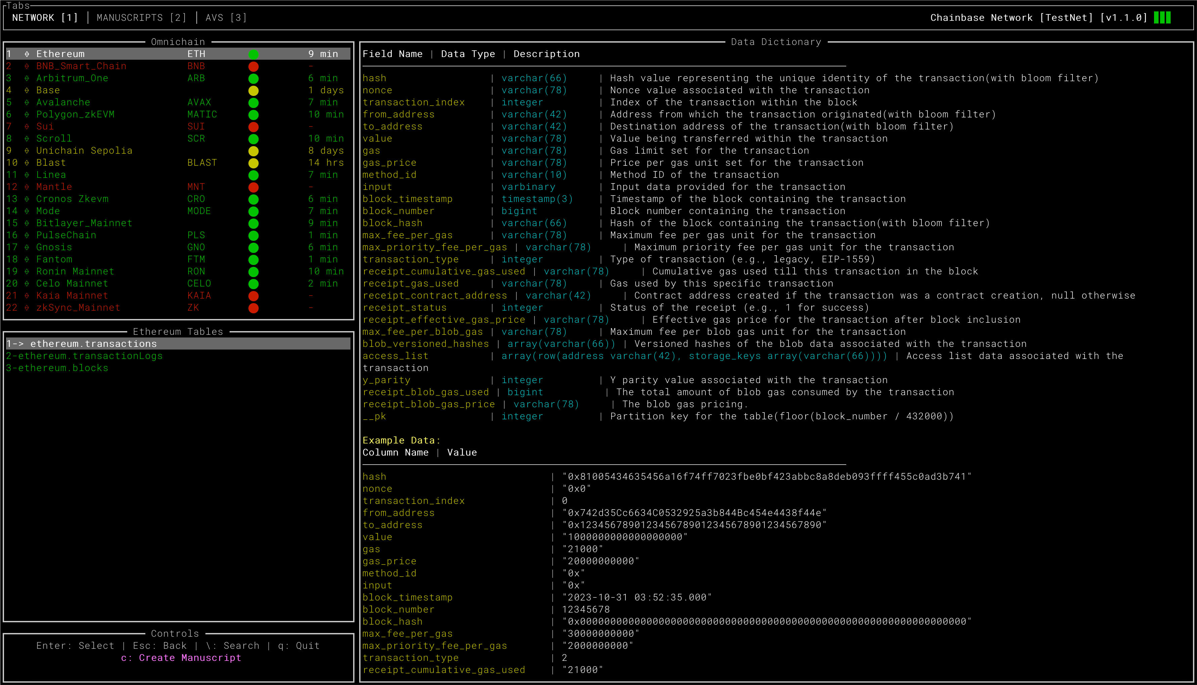Click the red status dot for Sui
This screenshot has height=685, width=1197.
point(253,126)
